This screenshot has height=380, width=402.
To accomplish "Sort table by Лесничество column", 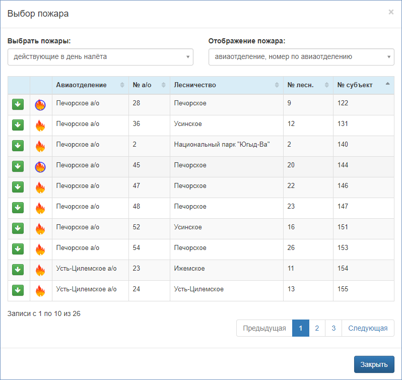I will tap(226, 85).
